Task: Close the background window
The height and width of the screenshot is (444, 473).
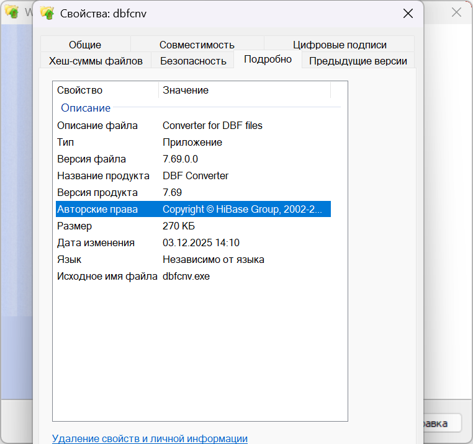Action: tap(456, 12)
